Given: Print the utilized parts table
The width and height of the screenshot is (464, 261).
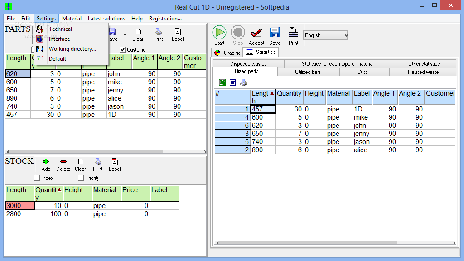Looking at the screenshot, I should pos(243,82).
